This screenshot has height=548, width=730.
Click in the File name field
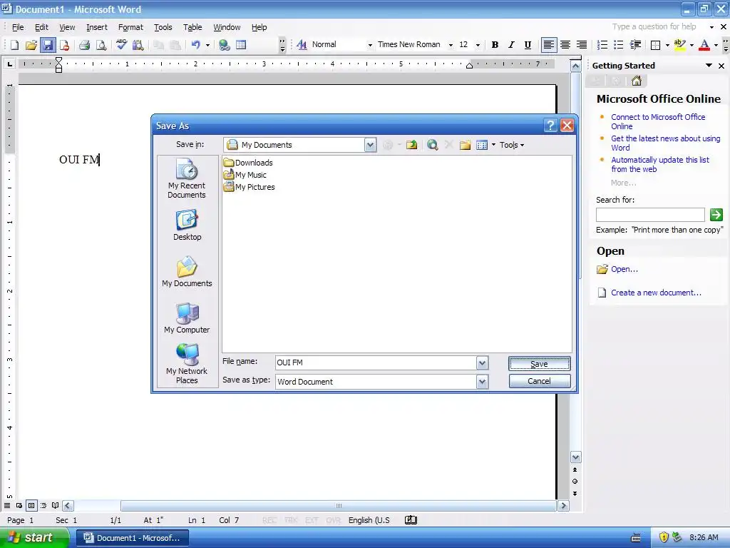click(x=375, y=362)
